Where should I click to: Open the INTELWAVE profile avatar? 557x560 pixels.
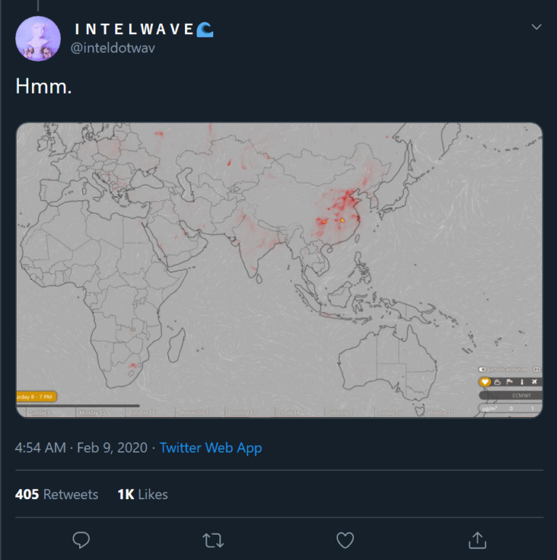[x=38, y=38]
